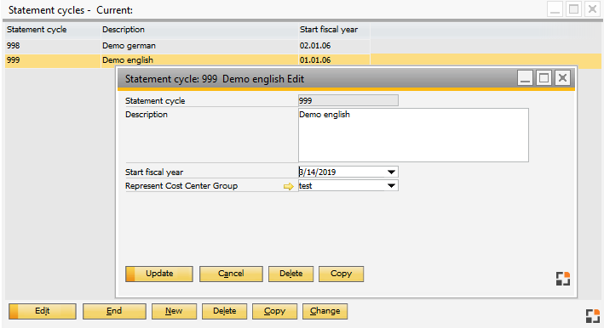Screen dimensions: 604x328
Task: Minimize the Statement cycle 999 edit dialog
Action: (525, 78)
